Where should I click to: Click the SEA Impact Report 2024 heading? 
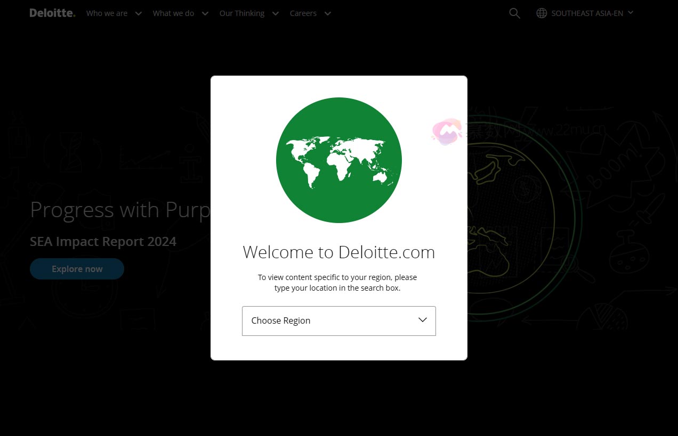pyautogui.click(x=103, y=241)
